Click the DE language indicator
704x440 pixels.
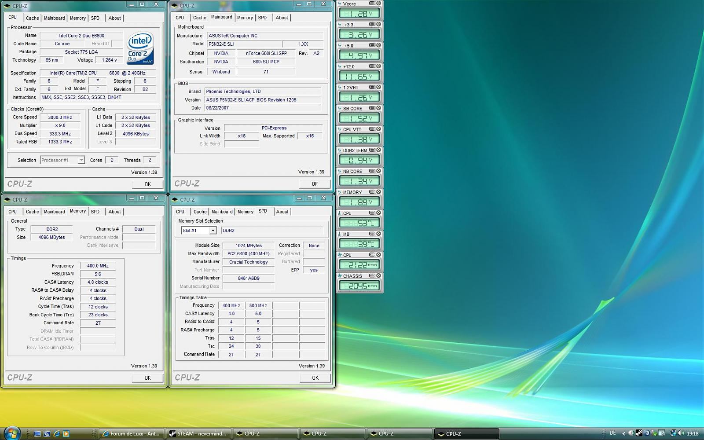(612, 433)
